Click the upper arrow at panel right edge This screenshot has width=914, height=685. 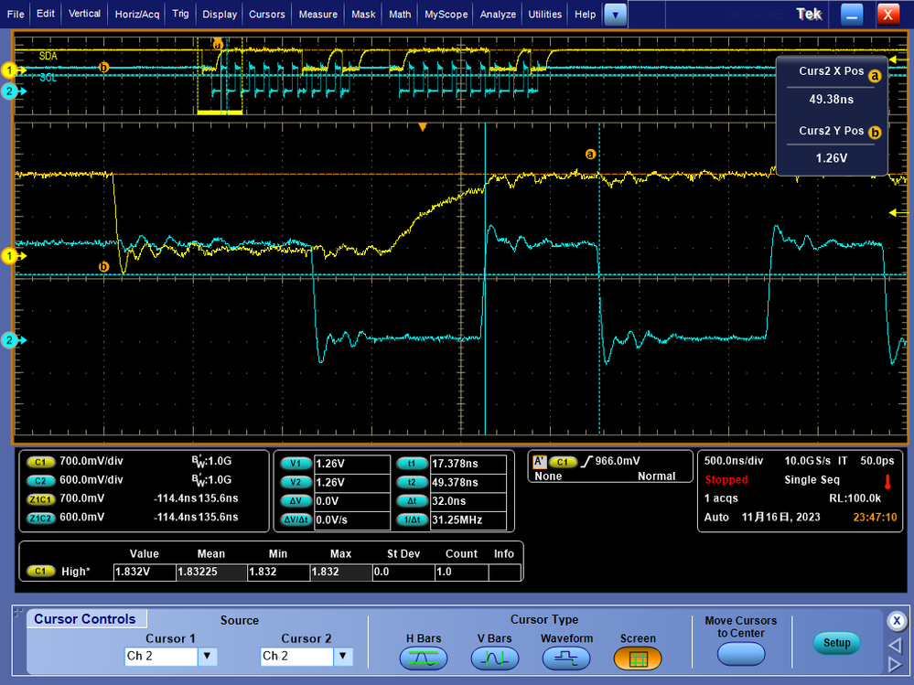click(x=895, y=646)
